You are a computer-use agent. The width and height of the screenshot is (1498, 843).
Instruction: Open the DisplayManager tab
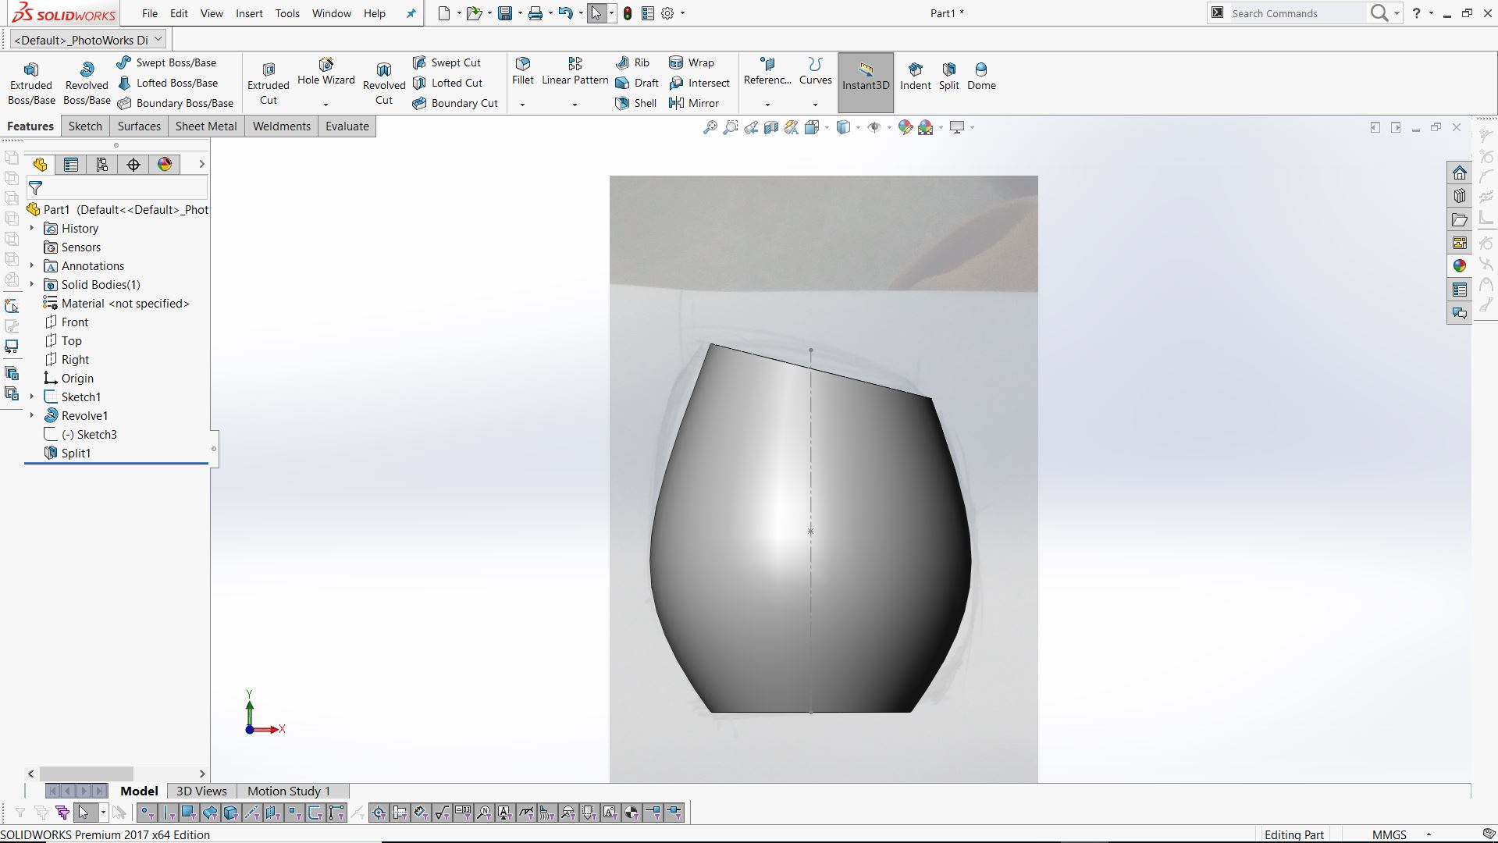tap(165, 165)
